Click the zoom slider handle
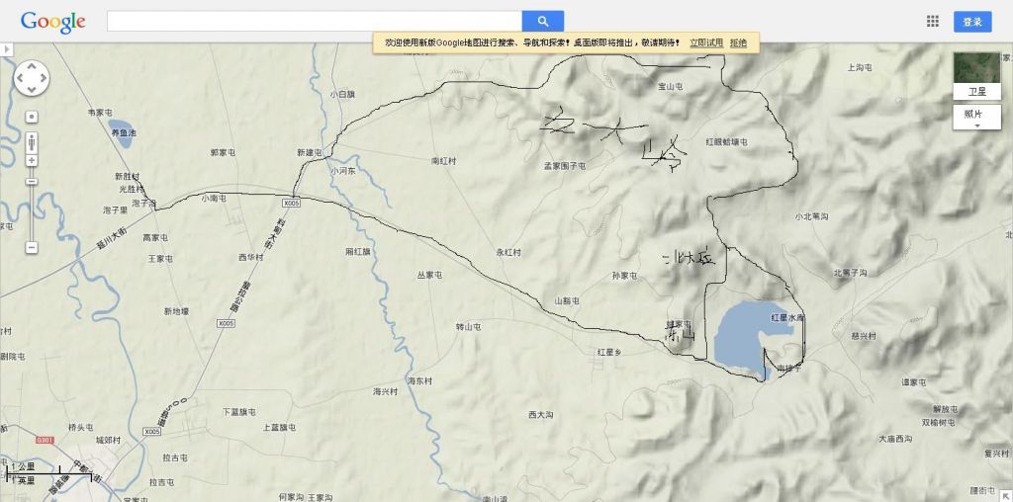This screenshot has height=502, width=1013. tap(32, 181)
